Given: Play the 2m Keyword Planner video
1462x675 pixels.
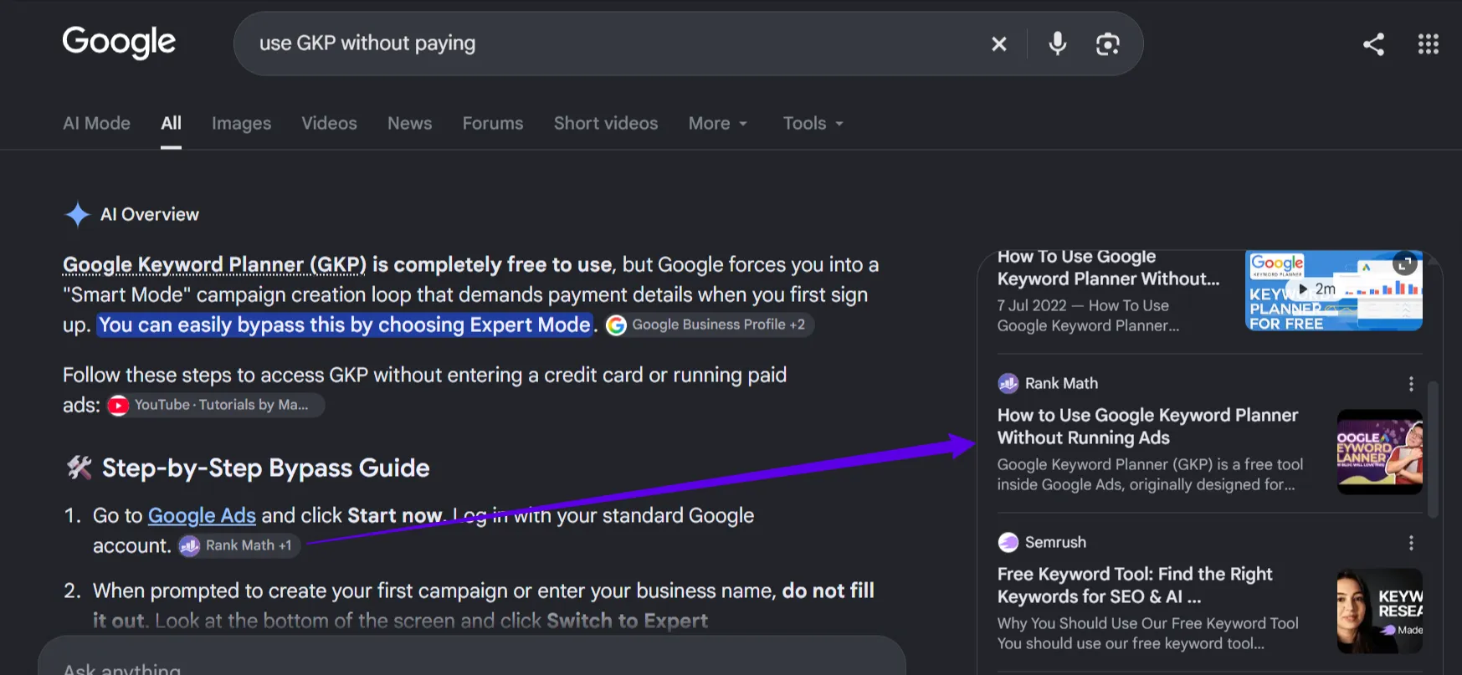Looking at the screenshot, I should [1316, 289].
